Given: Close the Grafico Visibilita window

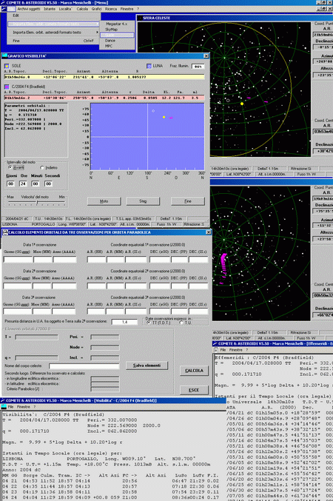Looking at the screenshot, I should point(206,56).
